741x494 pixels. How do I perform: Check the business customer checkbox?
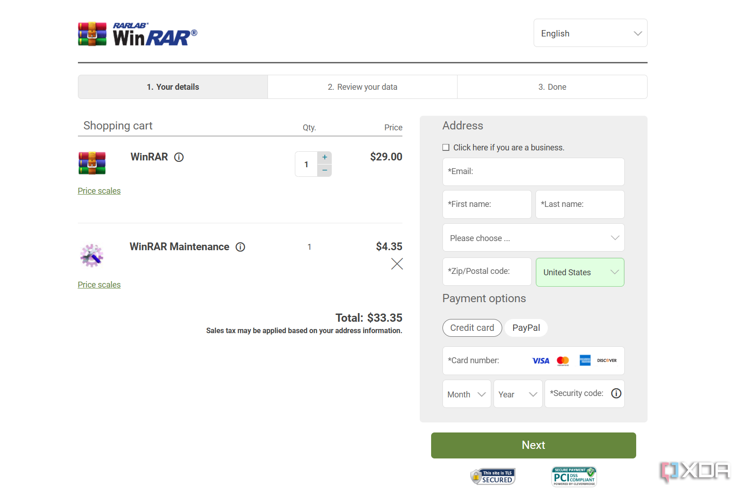446,147
